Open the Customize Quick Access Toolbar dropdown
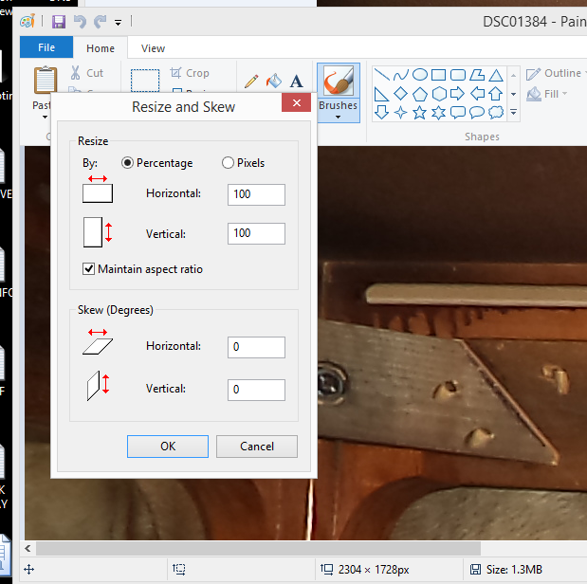Viewport: 587px width, 584px height. coord(118,23)
